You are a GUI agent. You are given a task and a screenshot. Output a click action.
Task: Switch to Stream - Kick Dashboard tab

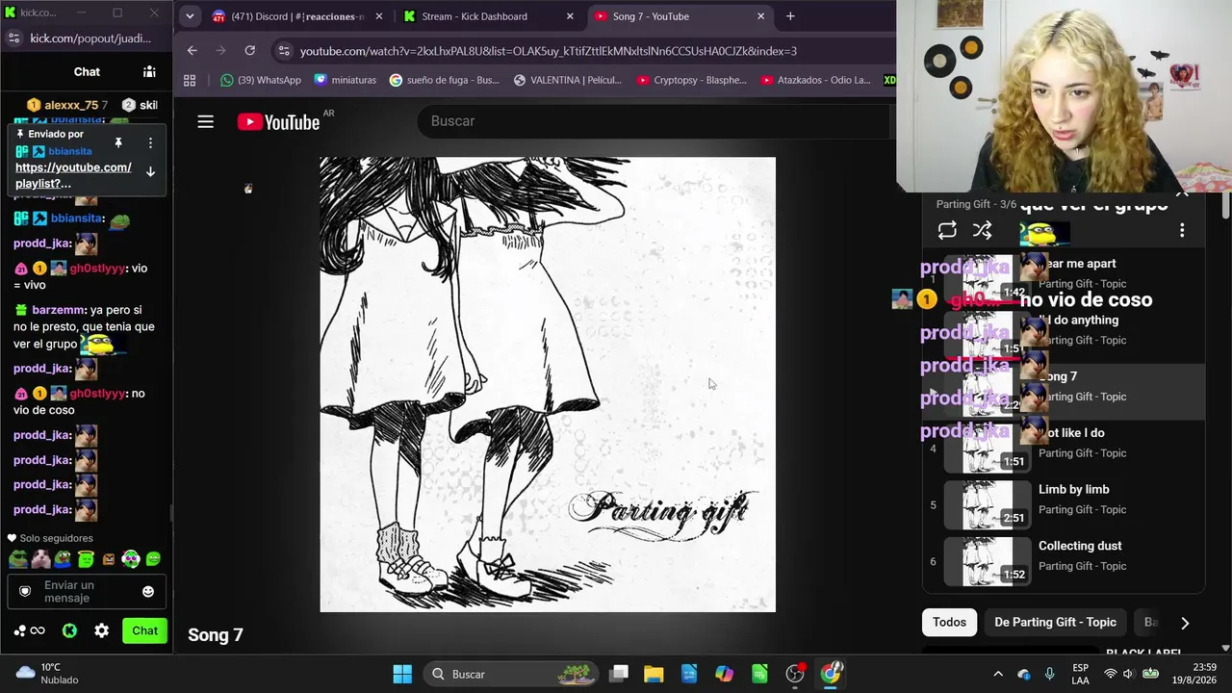(x=489, y=16)
